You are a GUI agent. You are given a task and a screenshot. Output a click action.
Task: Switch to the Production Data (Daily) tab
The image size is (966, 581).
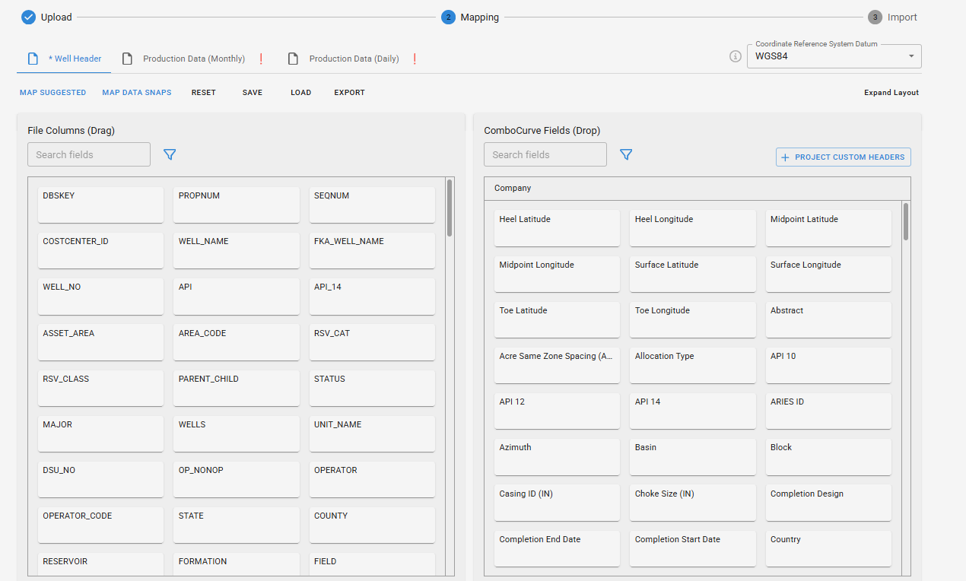(x=354, y=59)
